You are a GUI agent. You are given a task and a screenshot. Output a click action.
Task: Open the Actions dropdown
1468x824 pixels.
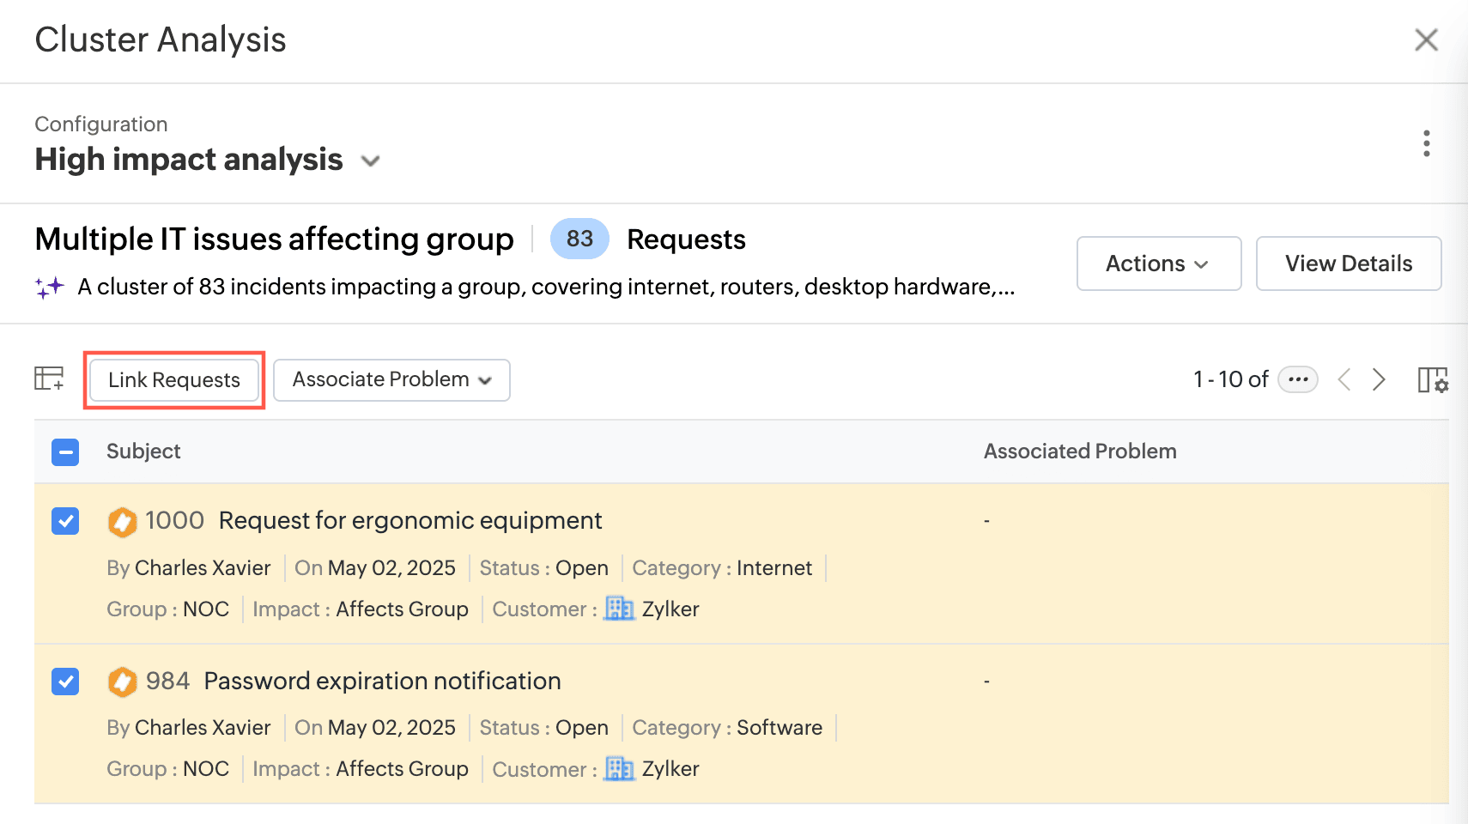1158,264
